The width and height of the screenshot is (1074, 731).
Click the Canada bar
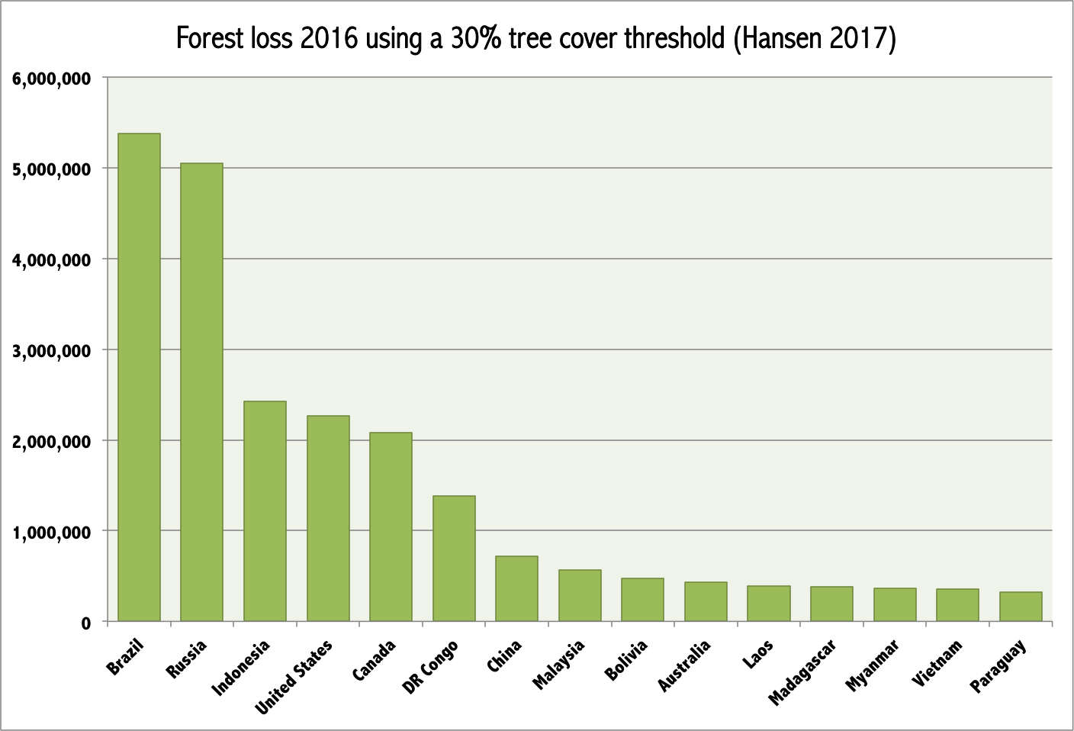click(391, 527)
